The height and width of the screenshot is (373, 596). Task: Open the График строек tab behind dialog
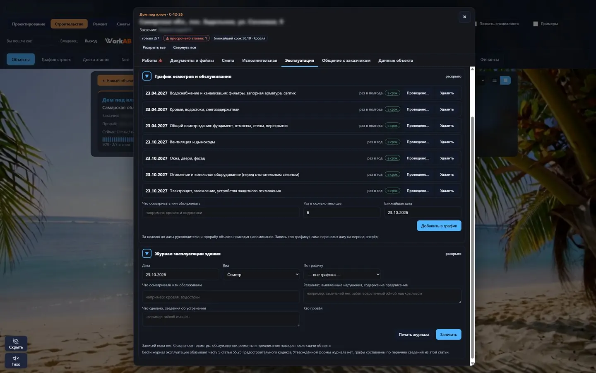coord(56,60)
